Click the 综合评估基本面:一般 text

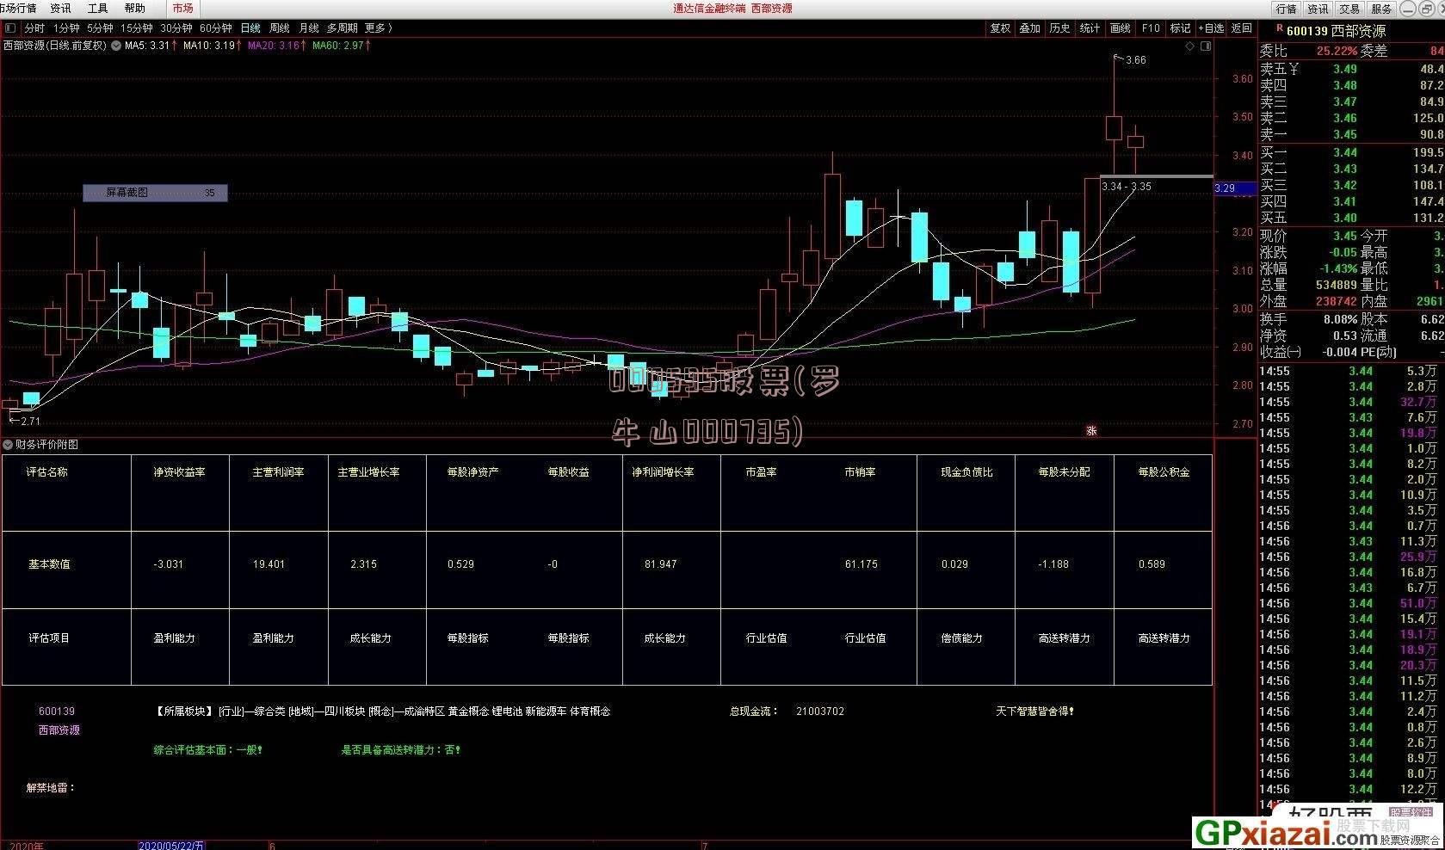pos(207,750)
